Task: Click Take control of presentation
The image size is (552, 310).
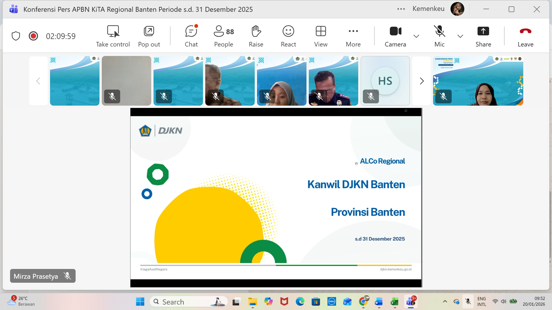Action: pos(113,36)
